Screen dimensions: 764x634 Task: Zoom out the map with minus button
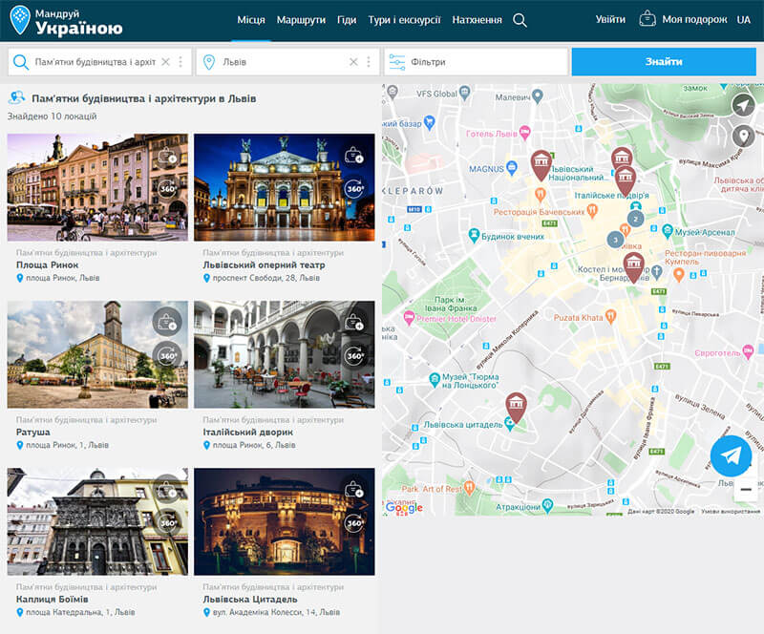coord(745,489)
